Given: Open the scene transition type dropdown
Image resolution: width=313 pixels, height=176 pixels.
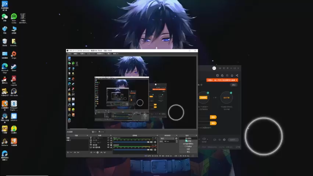Looking at the screenshot, I should [x=167, y=138].
